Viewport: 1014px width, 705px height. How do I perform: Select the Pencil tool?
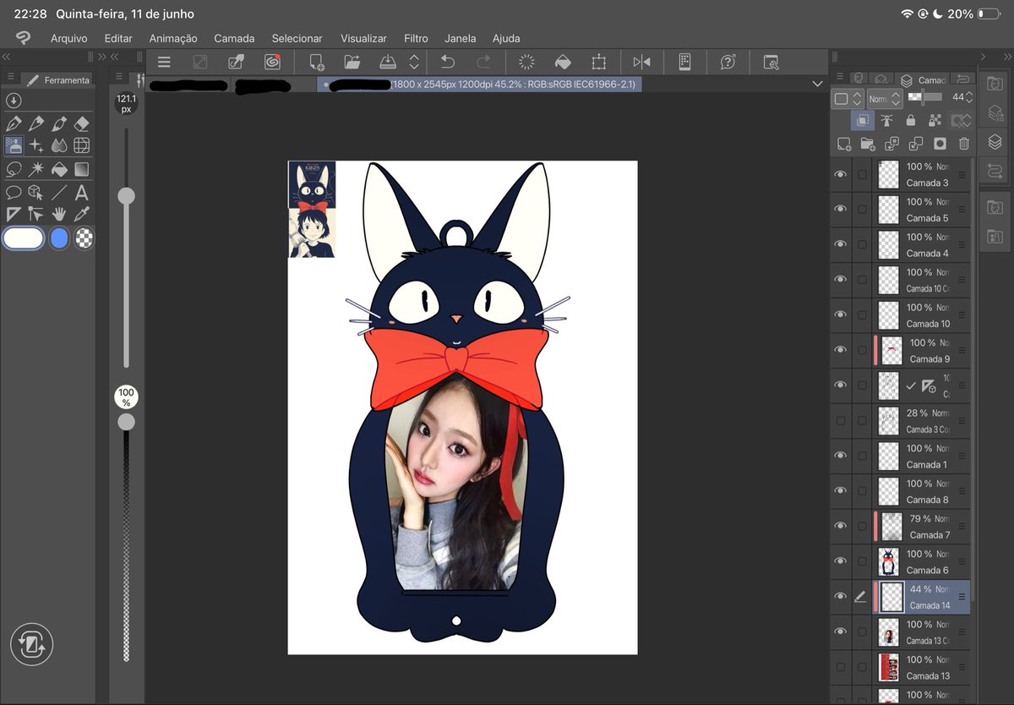[36, 123]
